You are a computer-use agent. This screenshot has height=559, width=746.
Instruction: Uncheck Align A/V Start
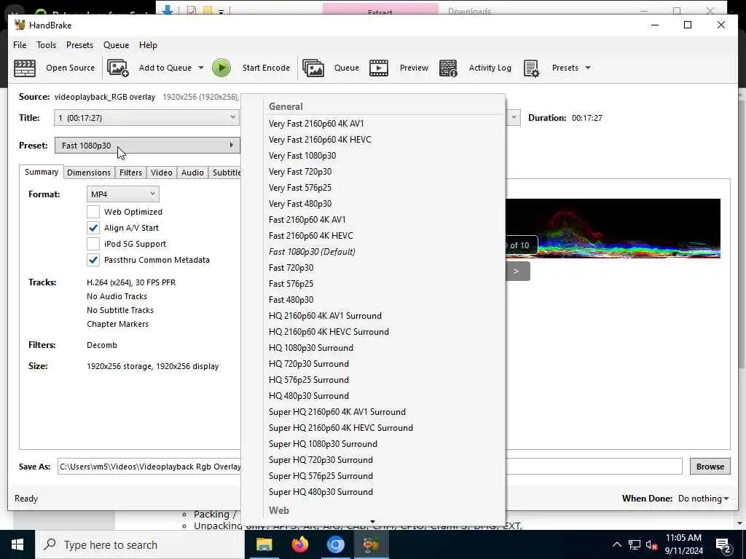pyautogui.click(x=93, y=228)
